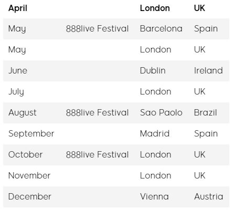Click the April header cell
This screenshot has height=210, width=233.
pos(18,8)
